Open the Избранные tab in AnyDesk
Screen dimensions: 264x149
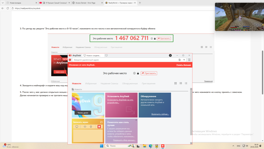pyautogui.click(x=91, y=84)
